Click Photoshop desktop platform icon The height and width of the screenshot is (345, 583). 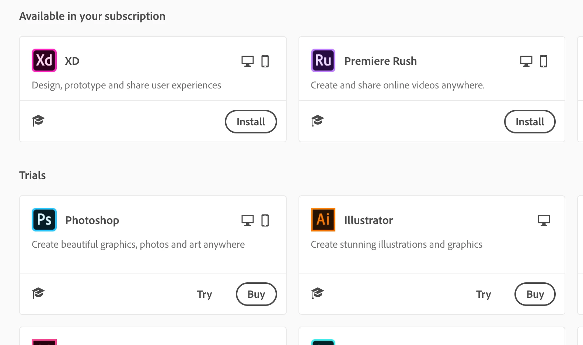click(248, 220)
